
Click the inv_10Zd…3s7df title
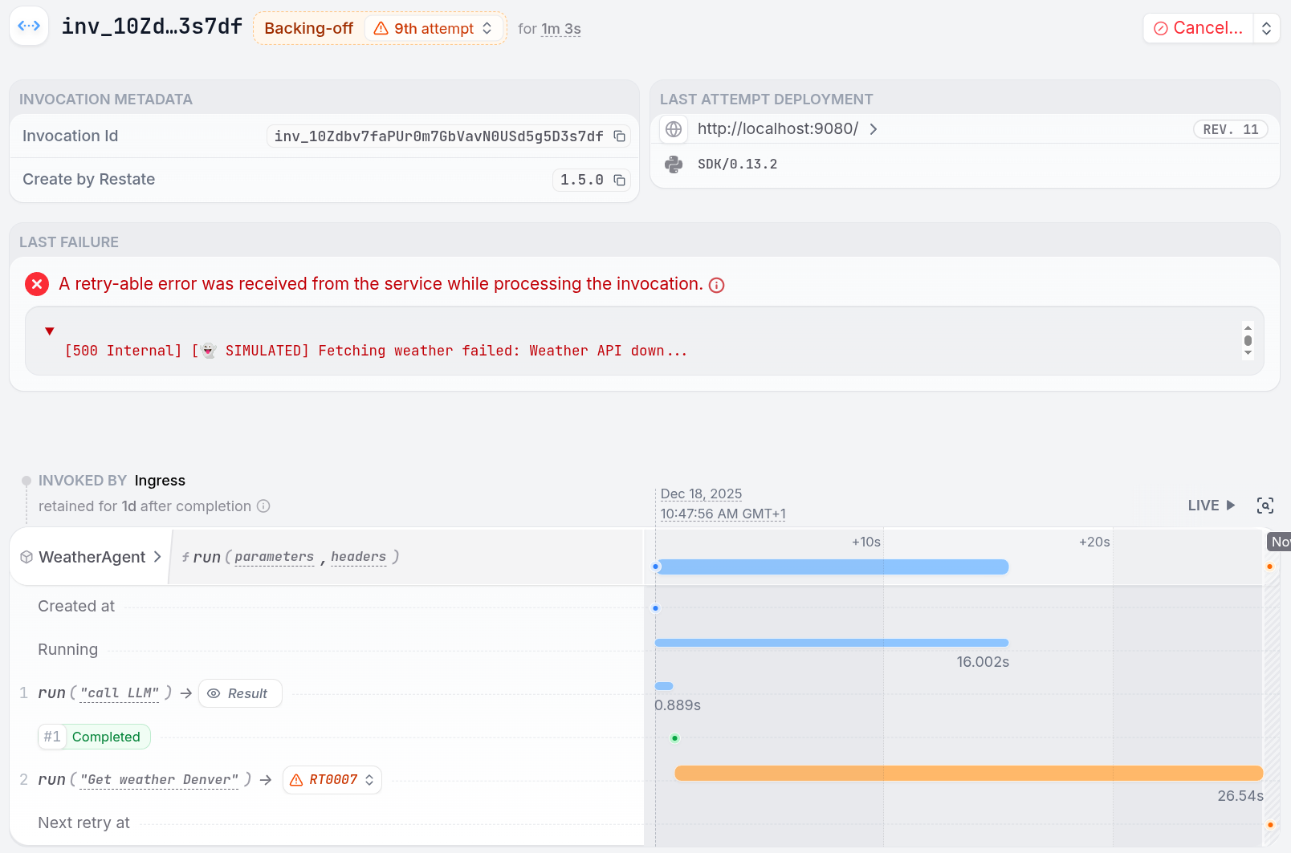pyautogui.click(x=152, y=26)
